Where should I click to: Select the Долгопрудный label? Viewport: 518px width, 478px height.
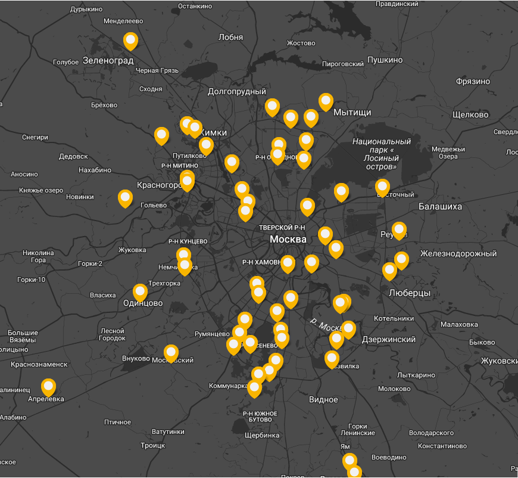click(236, 92)
